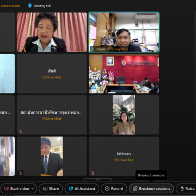Screen dimensions: 196x196
Task: Click muted mic icon on kittiwin tile
Action: click(93, 173)
